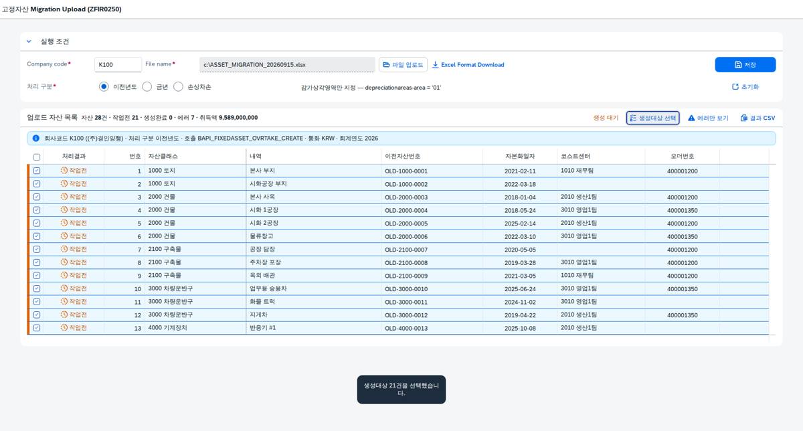The height and width of the screenshot is (431, 803).
Task: Uncheck the row 6 물류창고 checkbox
Action: point(37,236)
